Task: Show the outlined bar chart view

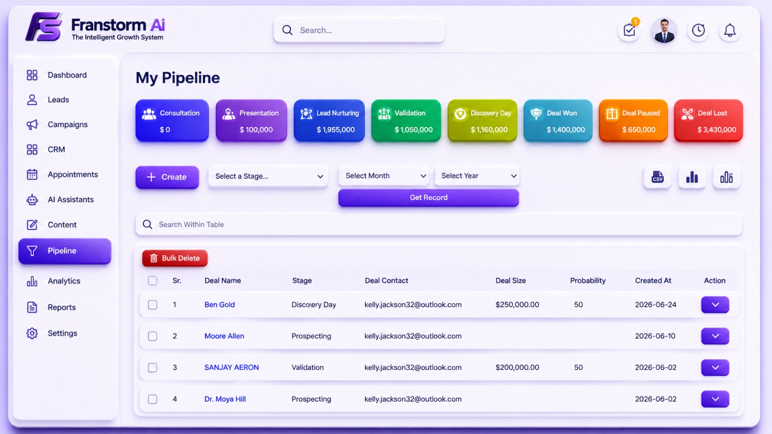Action: click(x=727, y=177)
